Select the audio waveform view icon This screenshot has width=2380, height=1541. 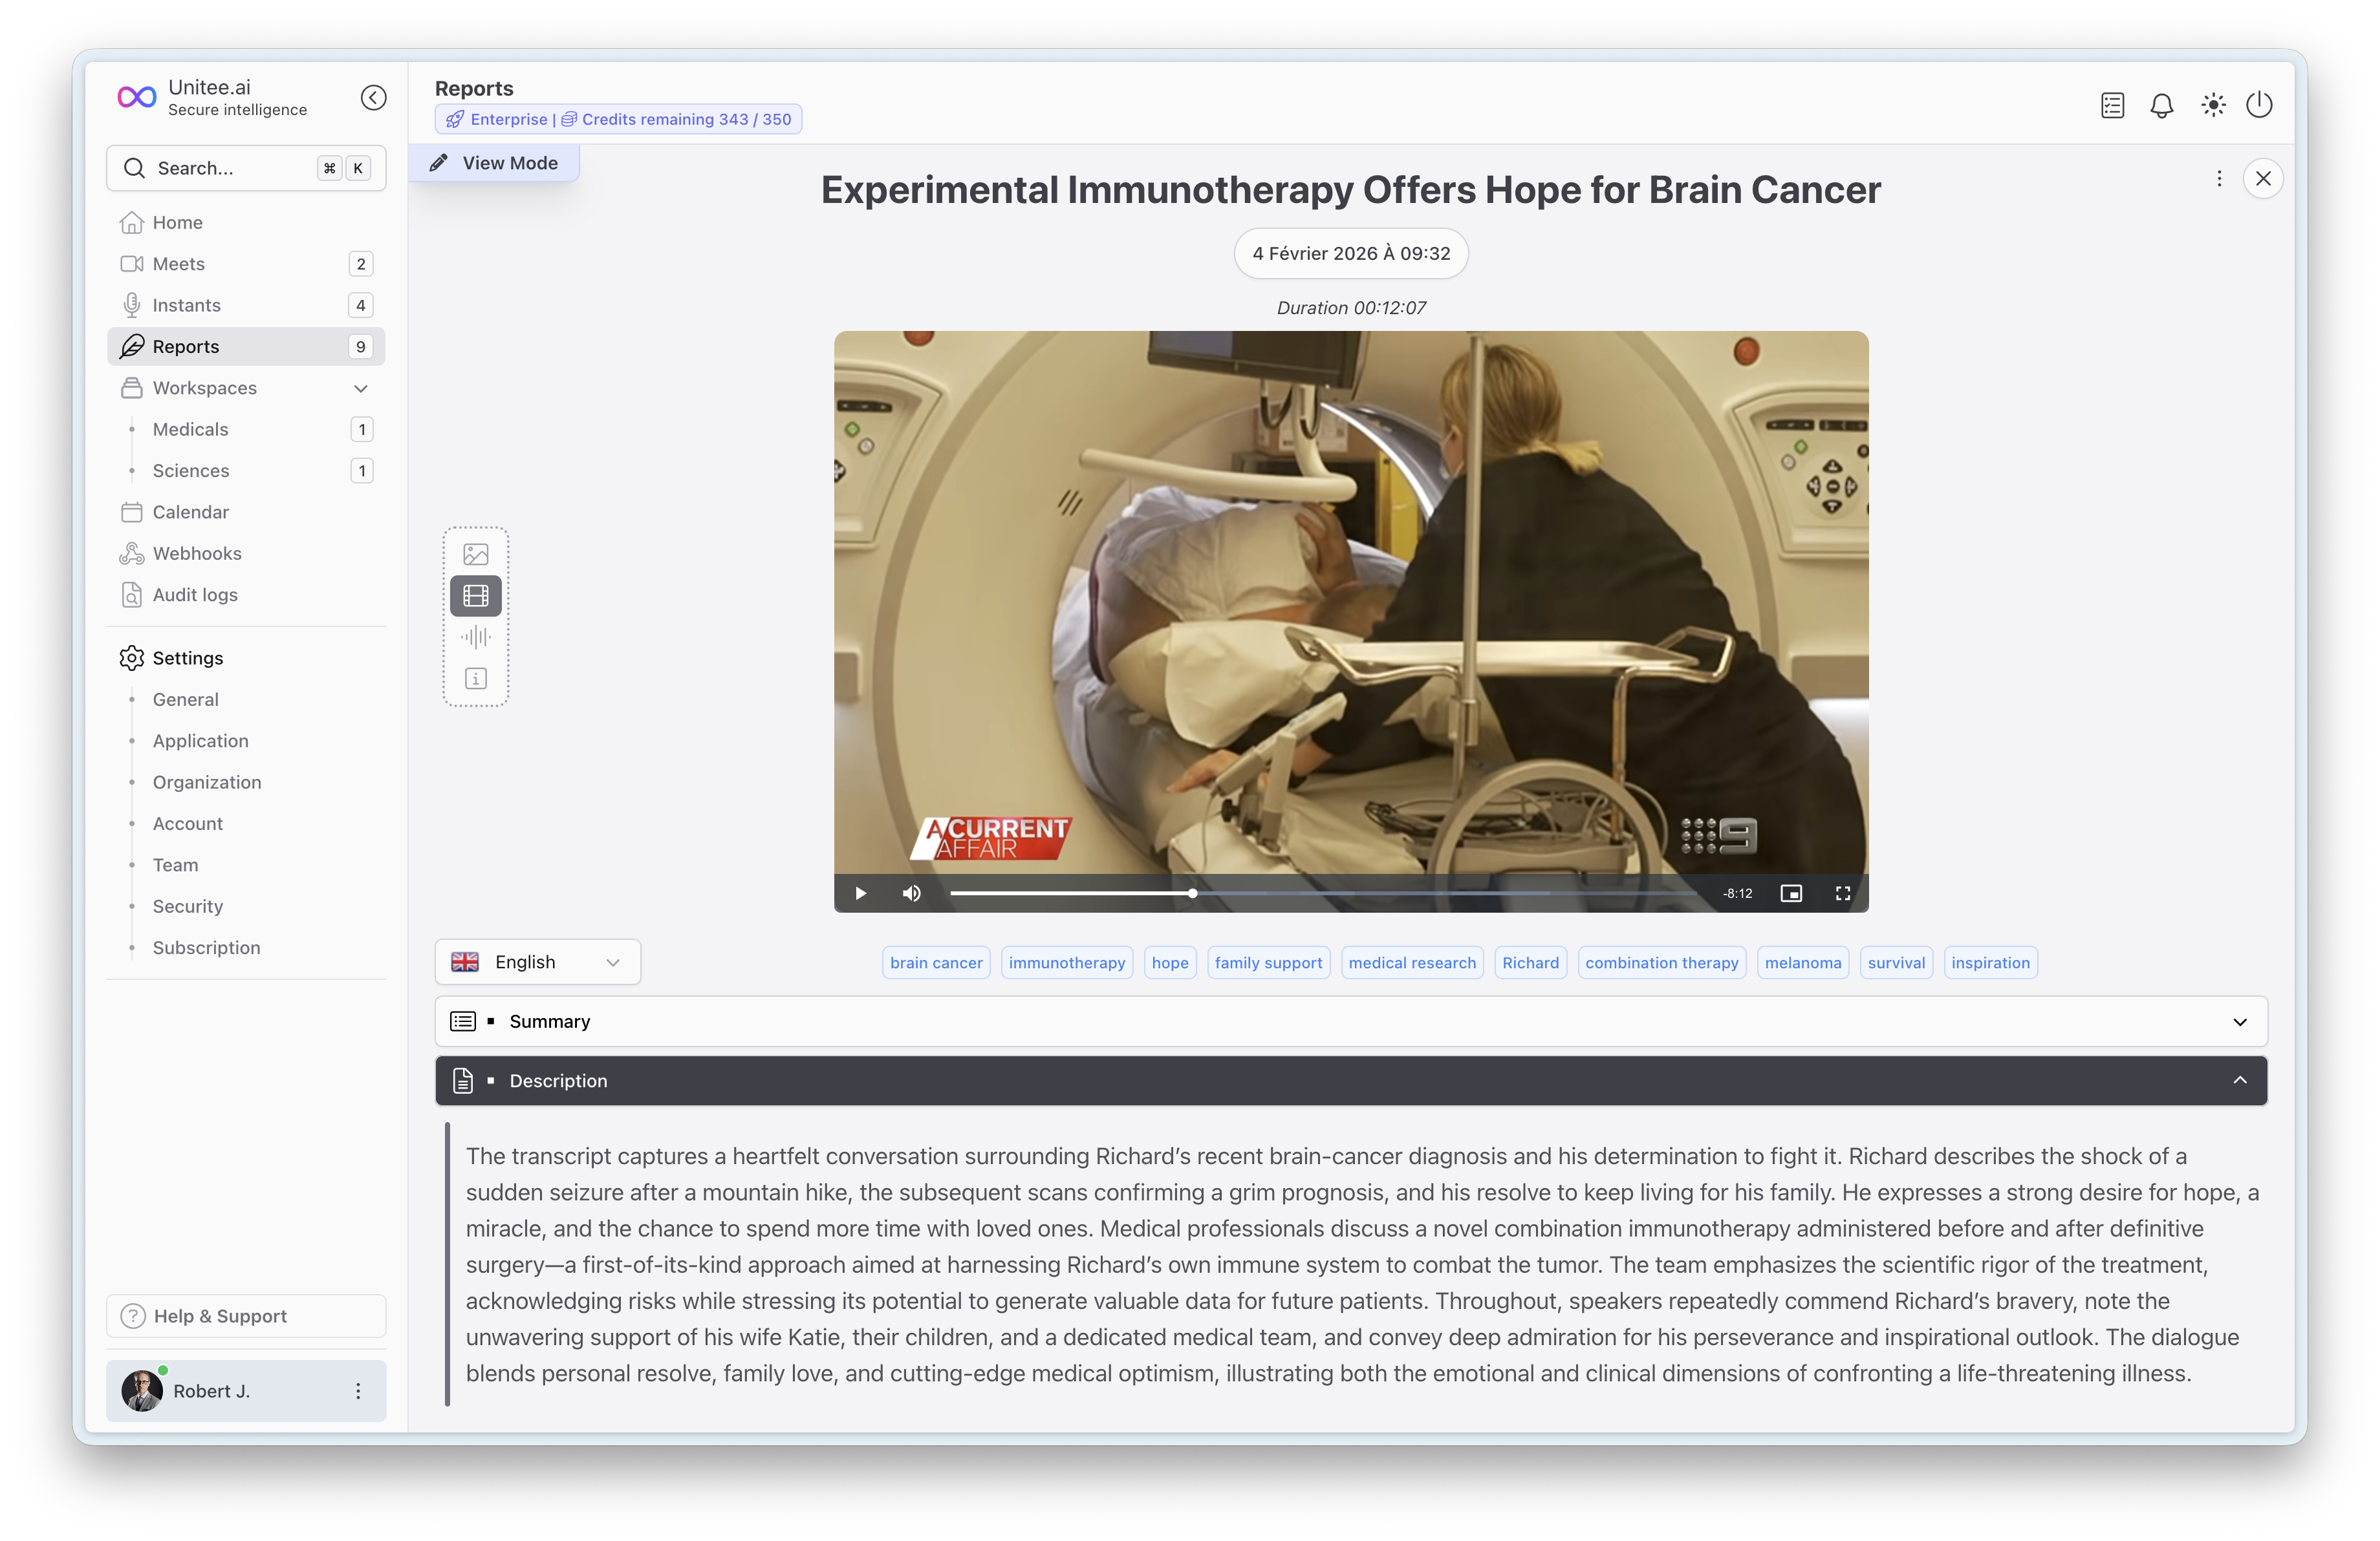pyautogui.click(x=476, y=637)
